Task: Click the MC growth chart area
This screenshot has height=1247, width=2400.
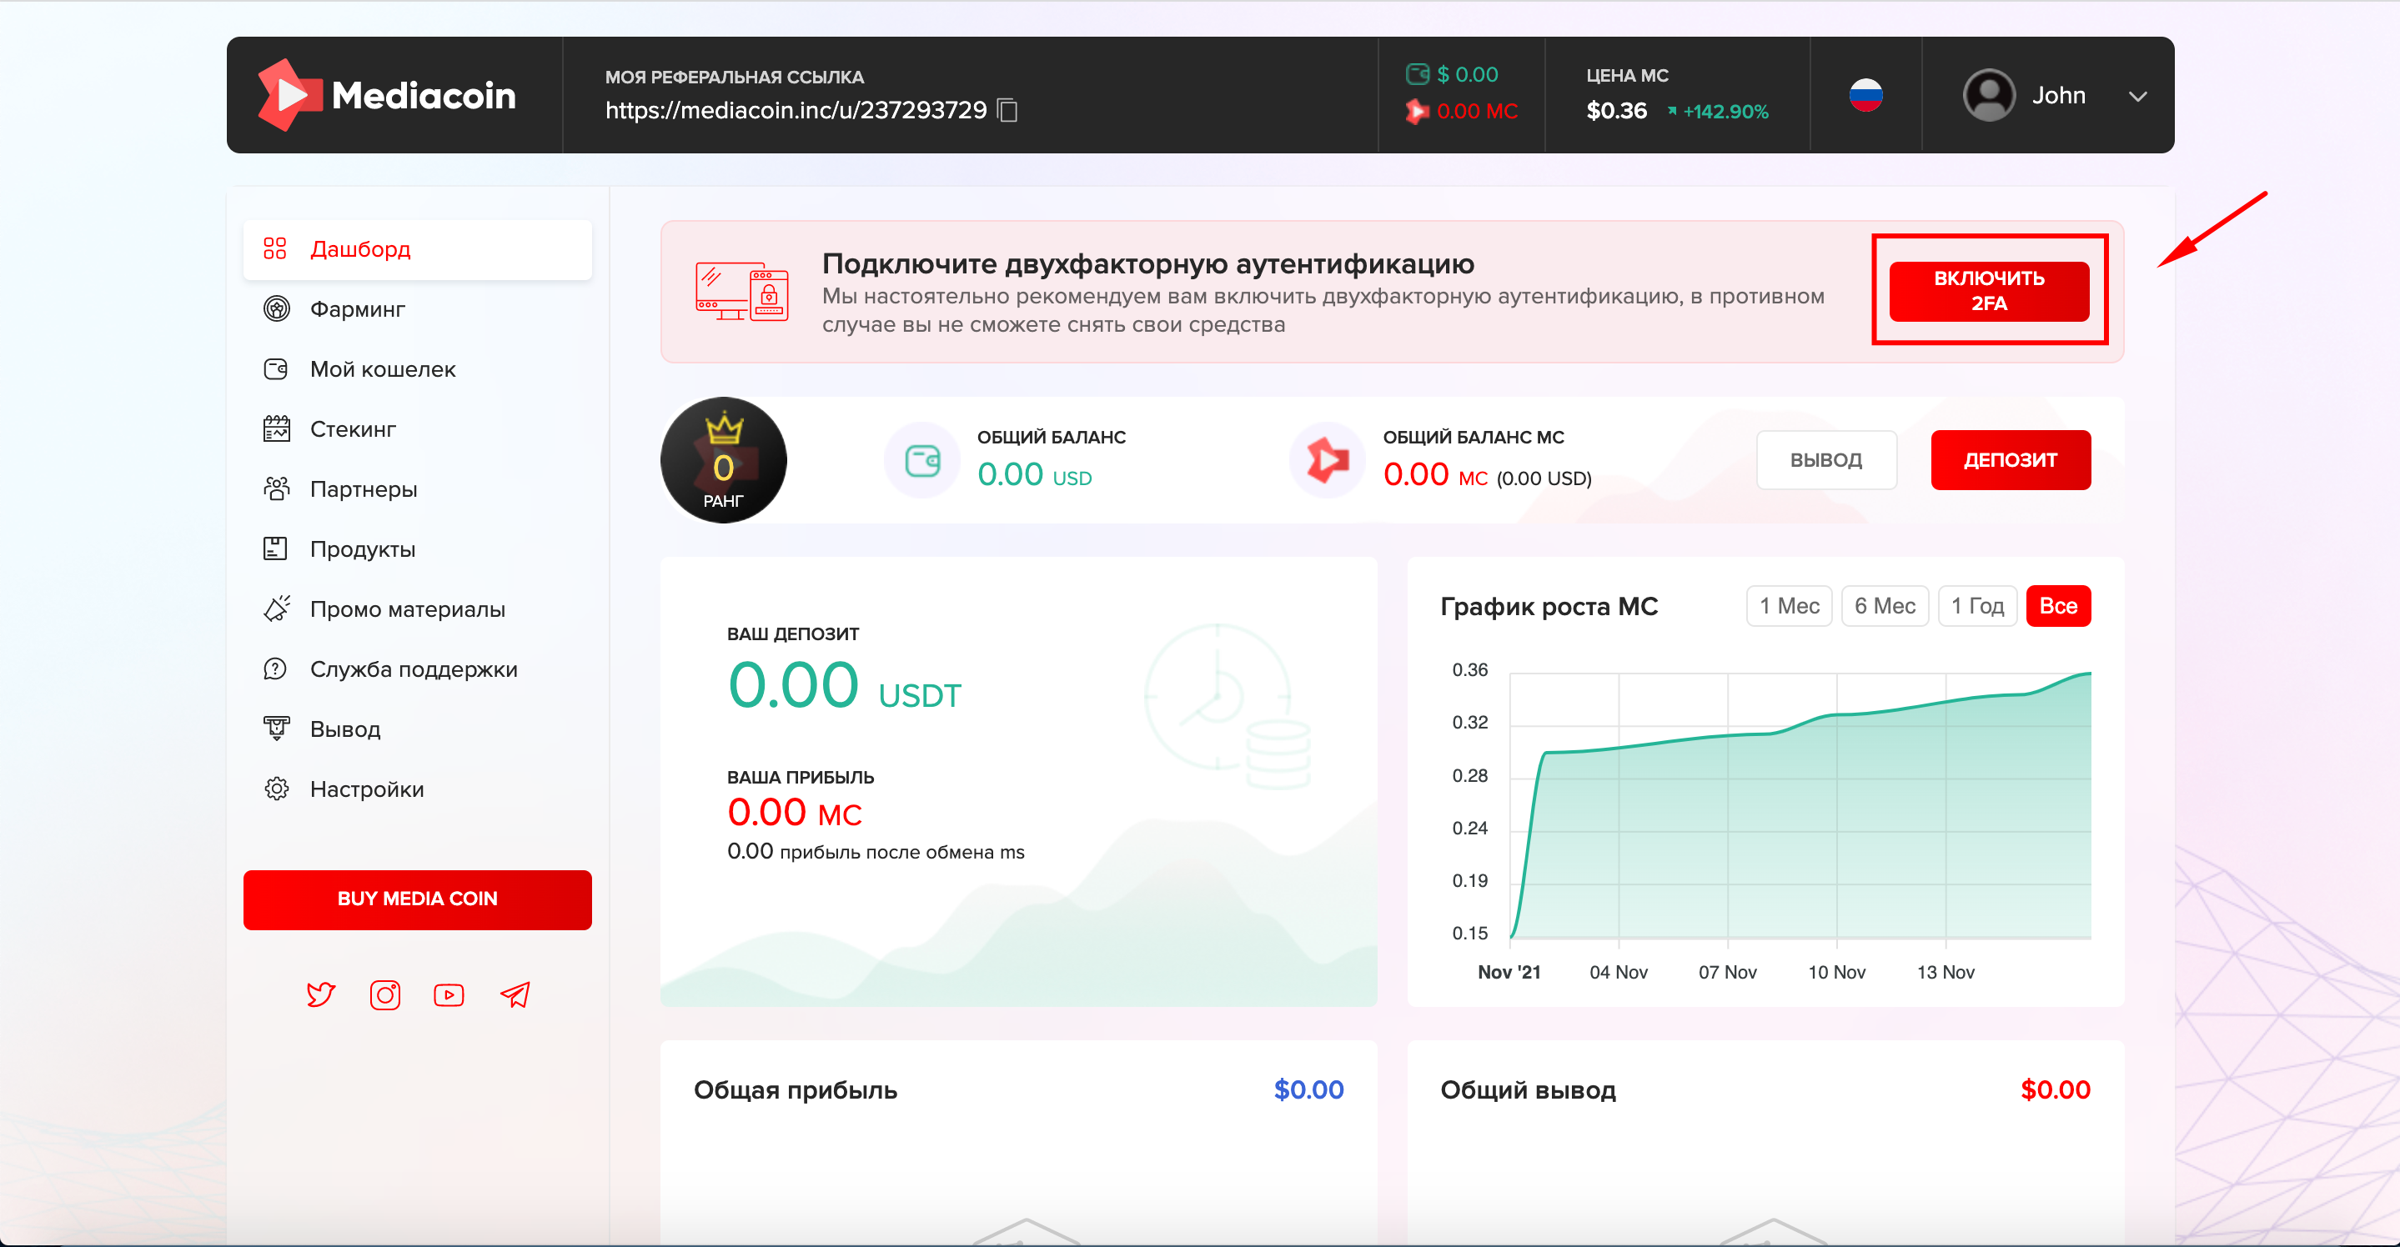Action: pos(1798,819)
